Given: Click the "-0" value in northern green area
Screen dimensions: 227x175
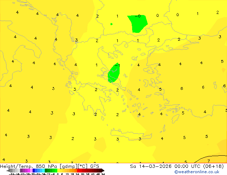Looking at the screenshot, I should 138,16.
